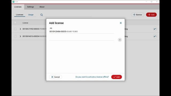171x96 pixels.
Task: Return license 00108-21952-00033 with undo icon
Action: pyautogui.click(x=155, y=29)
